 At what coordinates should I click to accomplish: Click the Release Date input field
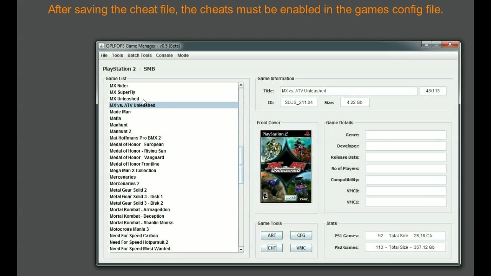click(x=406, y=157)
